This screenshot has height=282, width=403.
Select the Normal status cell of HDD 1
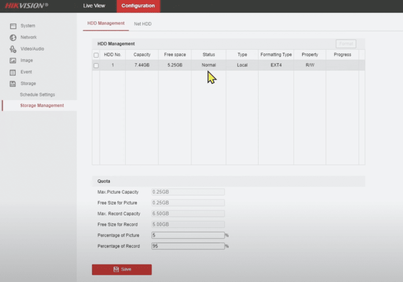coord(209,65)
